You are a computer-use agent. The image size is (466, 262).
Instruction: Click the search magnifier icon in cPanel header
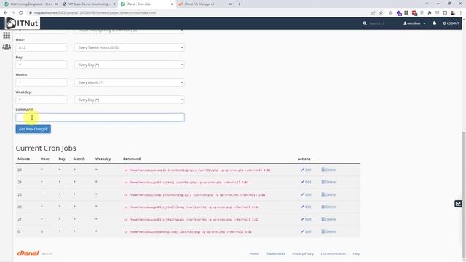[365, 23]
